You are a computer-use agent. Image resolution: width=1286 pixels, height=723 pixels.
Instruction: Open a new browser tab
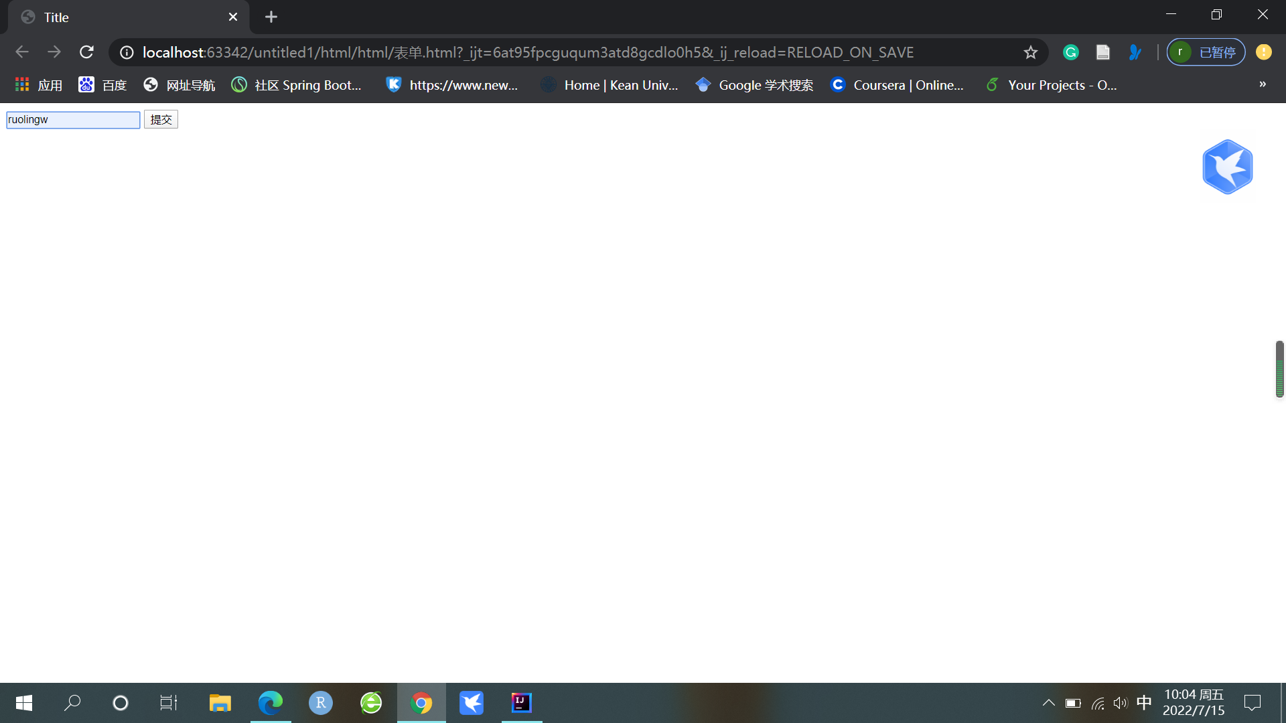(271, 17)
